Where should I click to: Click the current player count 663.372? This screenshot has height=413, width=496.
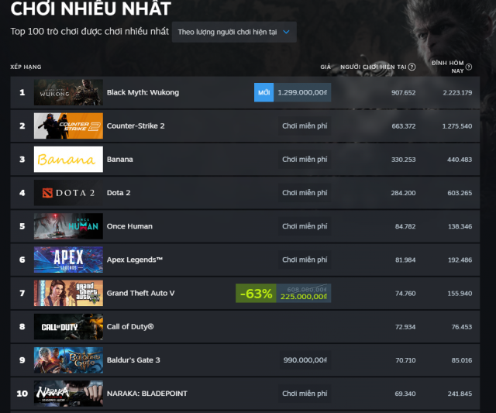pos(403,126)
